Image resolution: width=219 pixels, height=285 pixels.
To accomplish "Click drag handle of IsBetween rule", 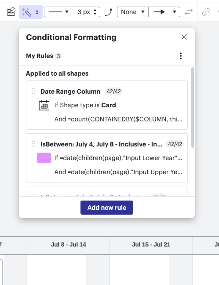I will tap(33, 144).
